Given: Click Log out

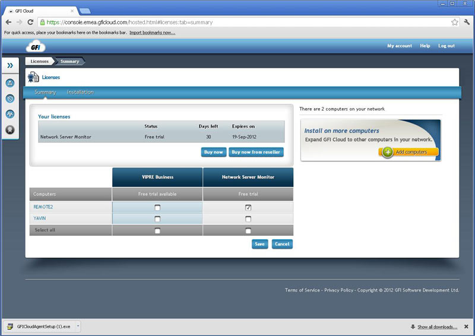Looking at the screenshot, I should pos(446,46).
